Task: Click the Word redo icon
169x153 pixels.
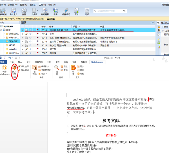Action: point(16,58)
